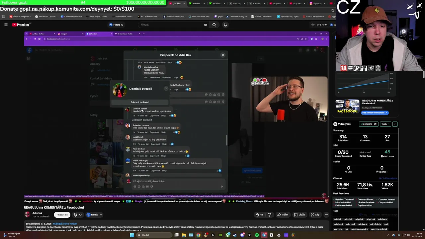Open Spotify from the taskbar
This screenshot has width=425, height=239.
coord(257,235)
